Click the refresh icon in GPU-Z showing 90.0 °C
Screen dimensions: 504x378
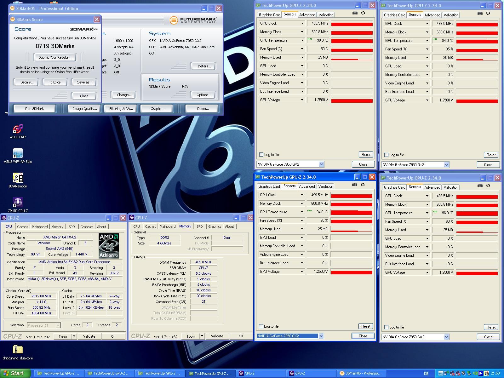pos(363,13)
